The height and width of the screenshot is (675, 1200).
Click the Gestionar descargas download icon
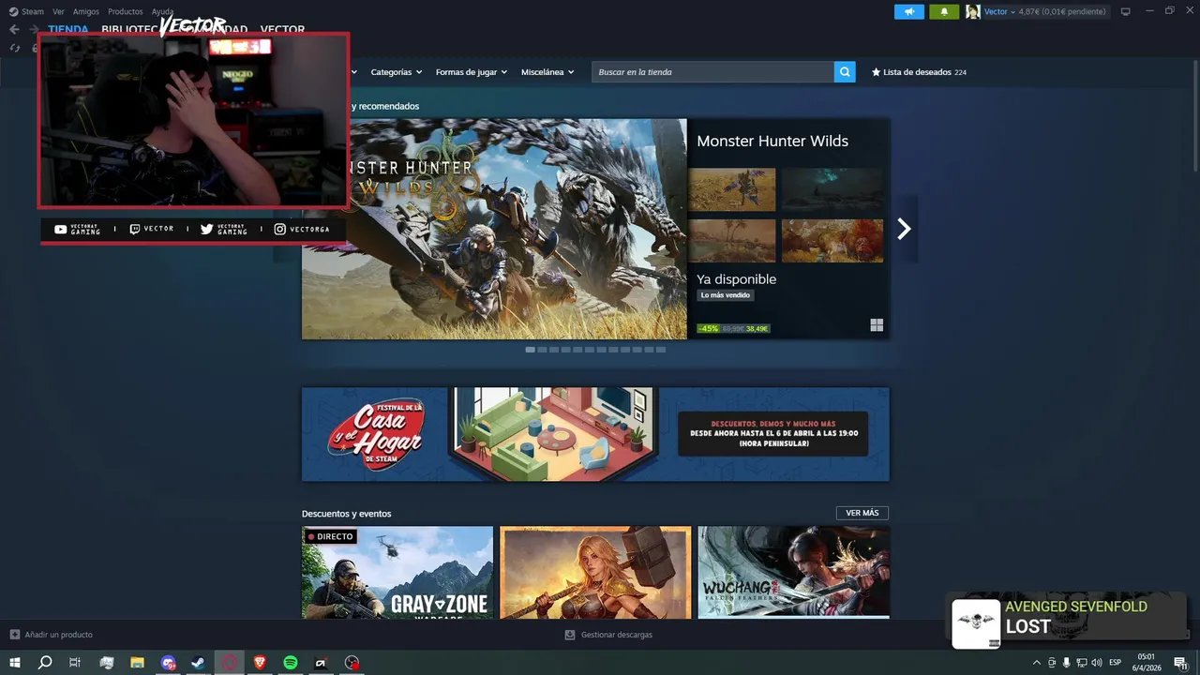pos(570,635)
